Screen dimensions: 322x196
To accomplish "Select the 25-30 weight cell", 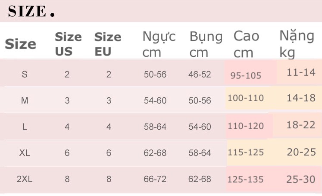I will (x=301, y=179).
